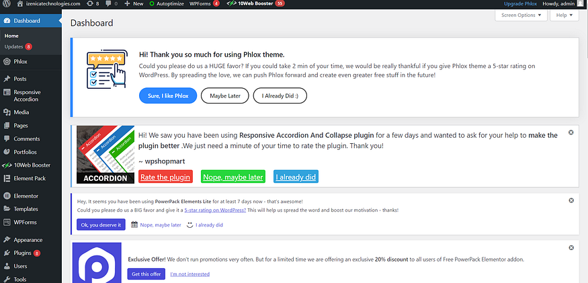Open the comments bubble icon in admin bar
Image resolution: width=588 pixels, height=283 pixels.
tap(108, 3)
